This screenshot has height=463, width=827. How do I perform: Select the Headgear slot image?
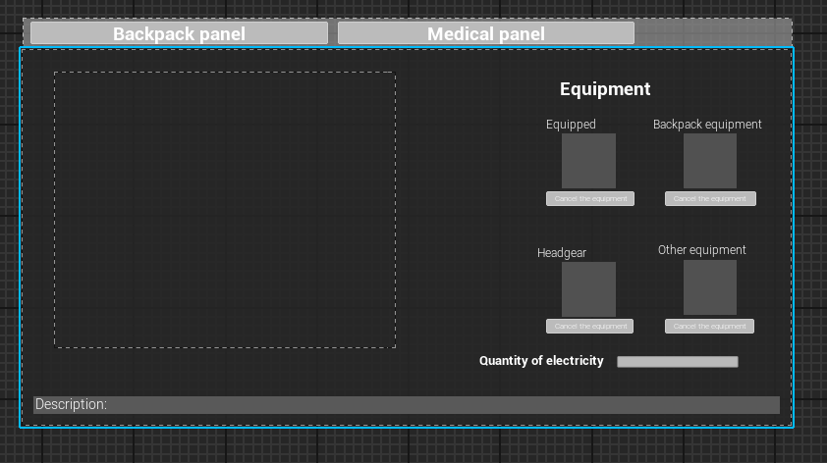(588, 289)
